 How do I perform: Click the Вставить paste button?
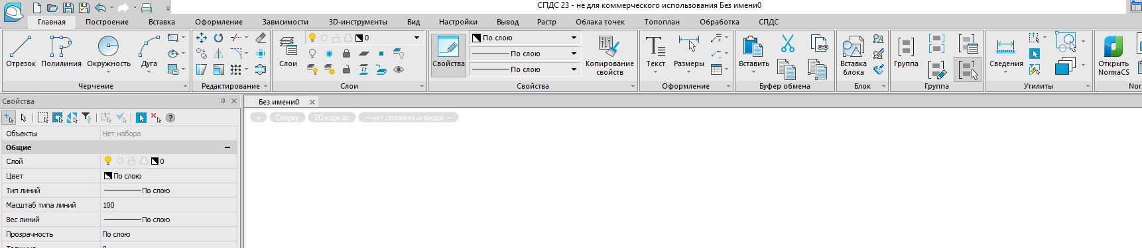pyautogui.click(x=753, y=52)
